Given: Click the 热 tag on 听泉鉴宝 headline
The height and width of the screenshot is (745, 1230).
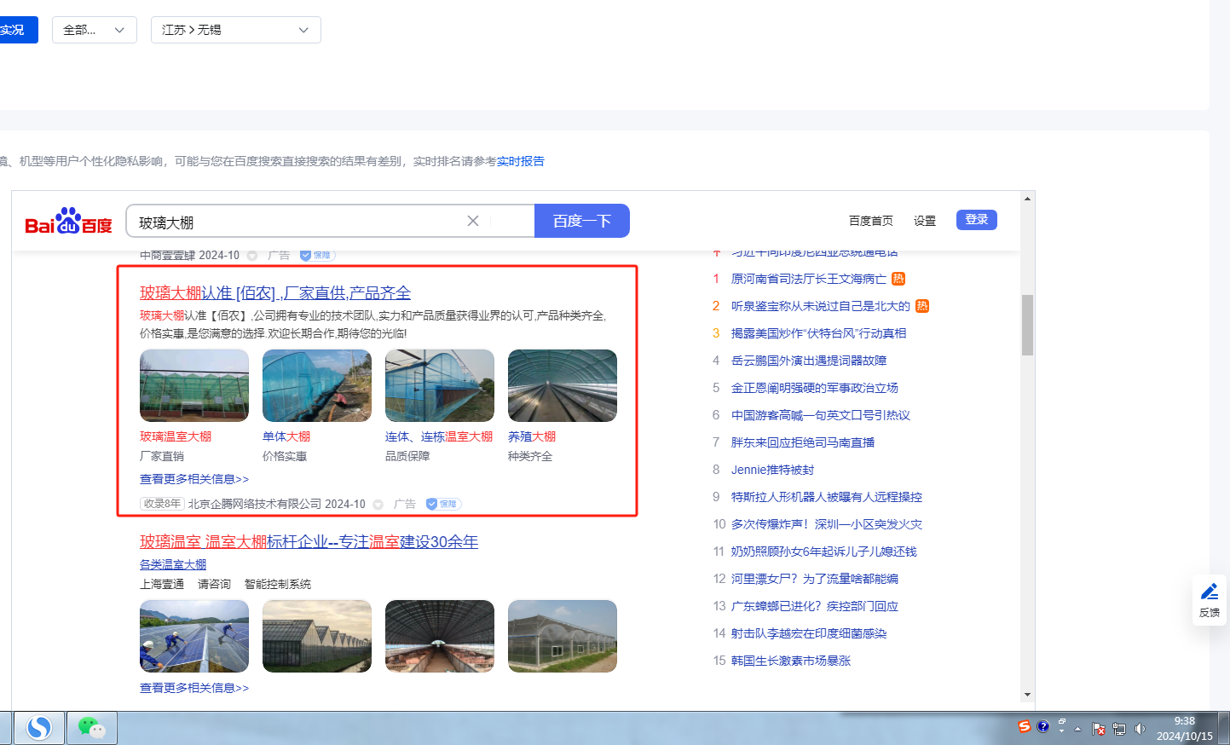Looking at the screenshot, I should [922, 306].
